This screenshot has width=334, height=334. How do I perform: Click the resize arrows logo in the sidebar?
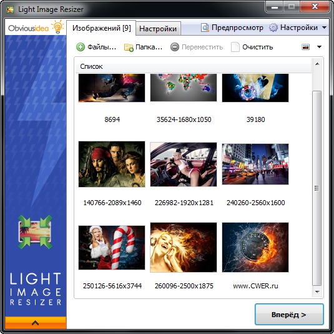coord(35,232)
